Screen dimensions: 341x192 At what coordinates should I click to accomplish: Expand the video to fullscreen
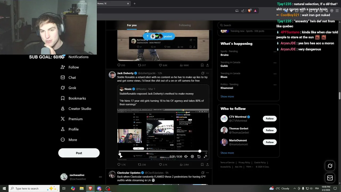(x=205, y=157)
